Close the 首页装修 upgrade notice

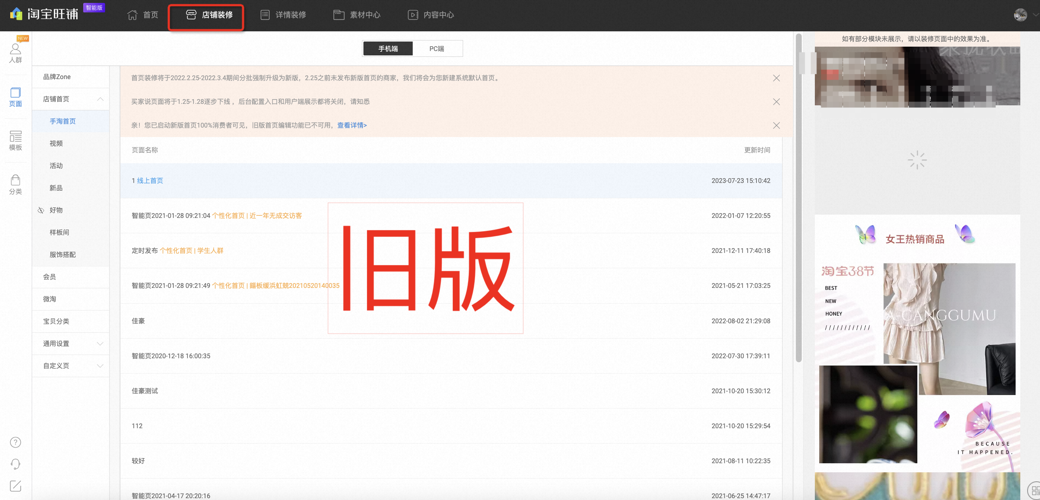point(776,78)
